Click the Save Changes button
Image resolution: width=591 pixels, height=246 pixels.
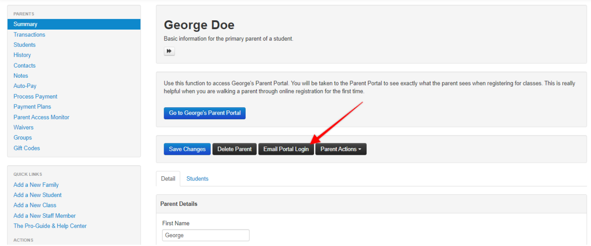tap(187, 149)
